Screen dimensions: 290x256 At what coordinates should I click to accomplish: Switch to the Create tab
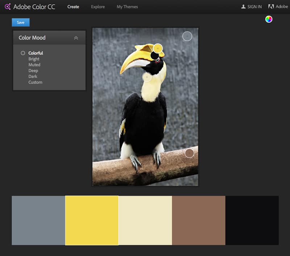pos(73,7)
